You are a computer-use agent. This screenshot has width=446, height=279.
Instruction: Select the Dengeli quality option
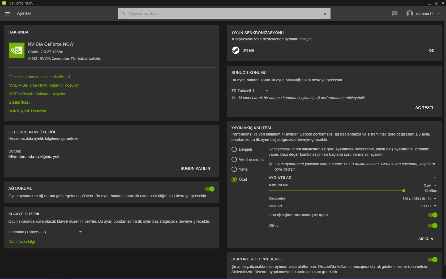pyautogui.click(x=234, y=149)
